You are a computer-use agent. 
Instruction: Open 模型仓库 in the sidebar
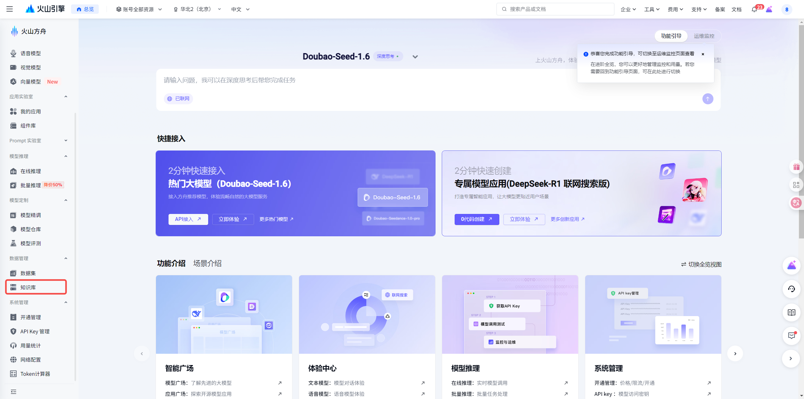30,229
